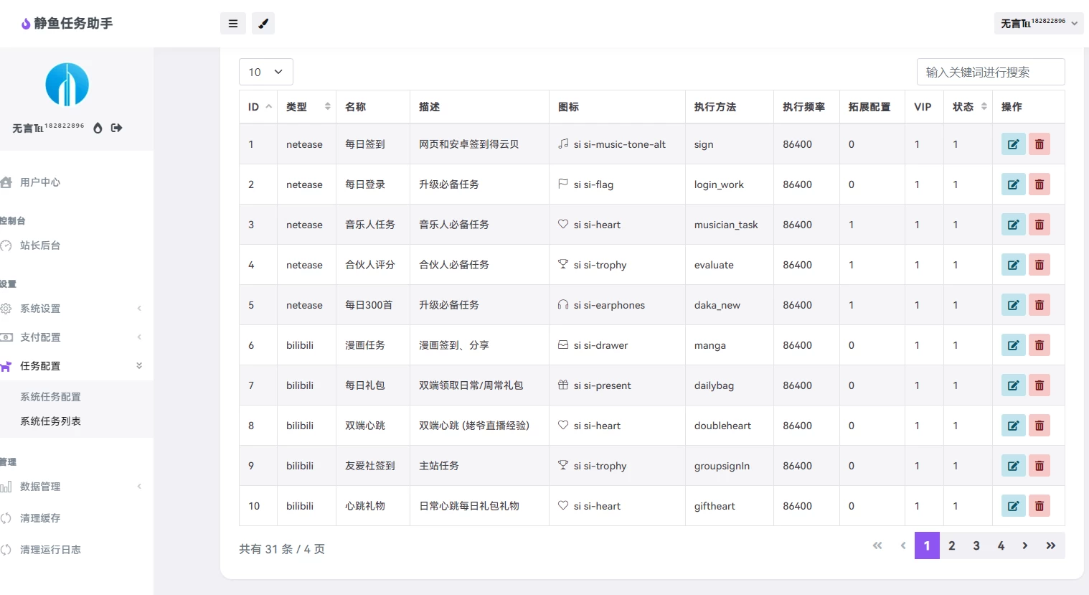Click the logout icon beside the username
Viewport: 1089px width, 595px height.
(x=117, y=128)
